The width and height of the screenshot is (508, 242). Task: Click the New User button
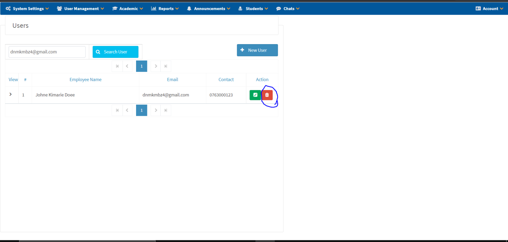257,50
